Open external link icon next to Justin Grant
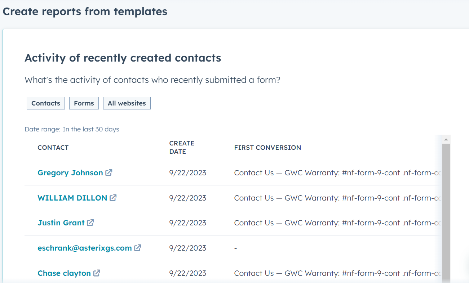This screenshot has height=283, width=469. tap(90, 223)
